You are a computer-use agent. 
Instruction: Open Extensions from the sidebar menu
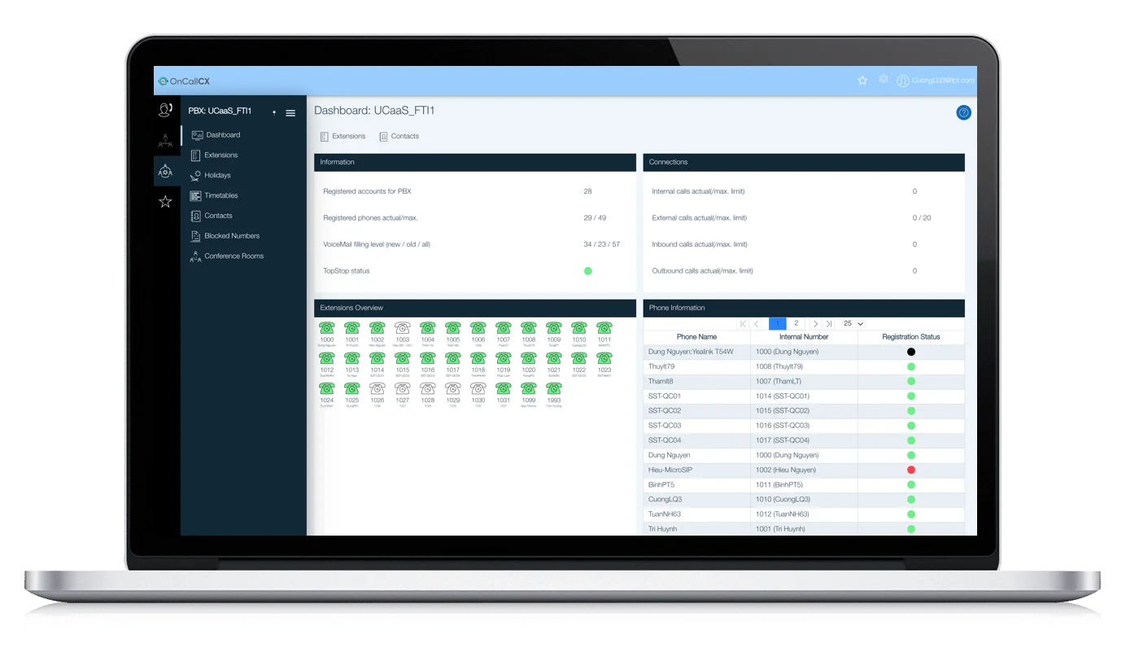click(196, 155)
